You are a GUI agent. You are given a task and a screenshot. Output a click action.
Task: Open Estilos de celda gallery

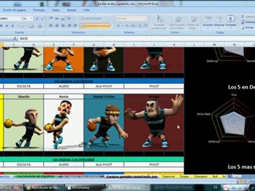tap(193, 22)
